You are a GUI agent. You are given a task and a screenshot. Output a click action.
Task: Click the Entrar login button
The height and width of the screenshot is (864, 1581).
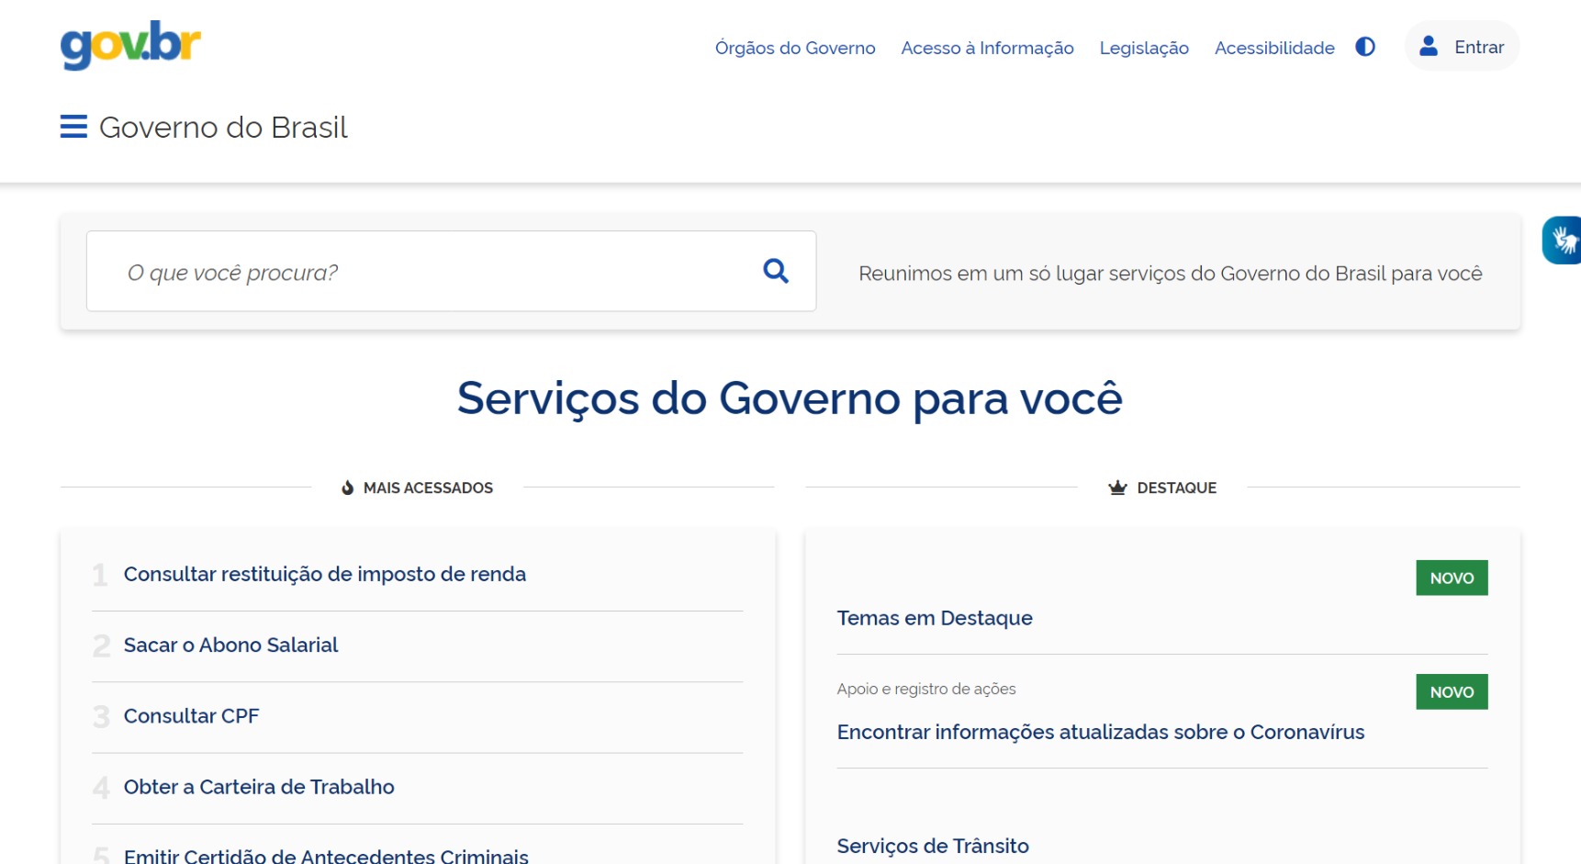point(1462,46)
